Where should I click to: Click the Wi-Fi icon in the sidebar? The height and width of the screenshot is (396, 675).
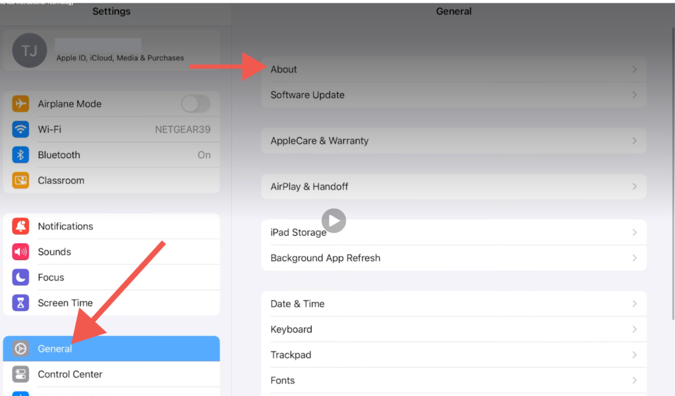(20, 129)
